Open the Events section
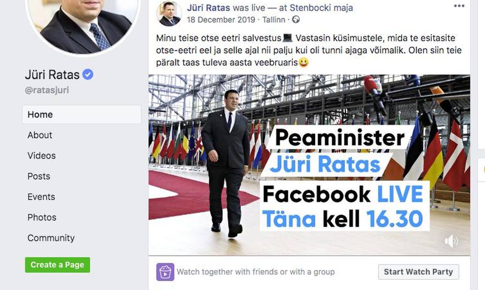 (x=41, y=197)
